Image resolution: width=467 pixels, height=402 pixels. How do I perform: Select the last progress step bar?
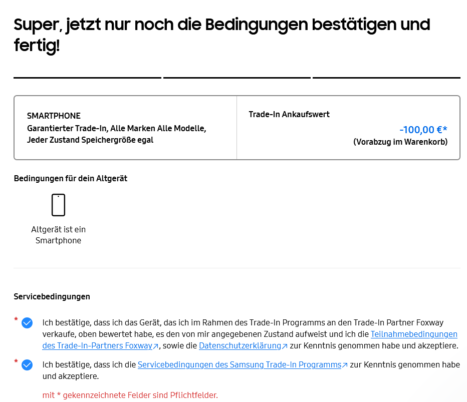(386, 78)
